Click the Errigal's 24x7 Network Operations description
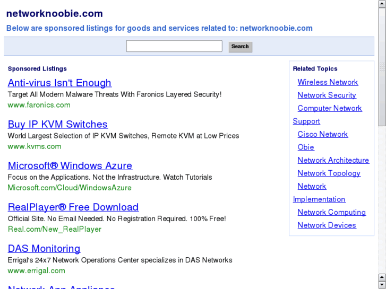 pyautogui.click(x=120, y=260)
